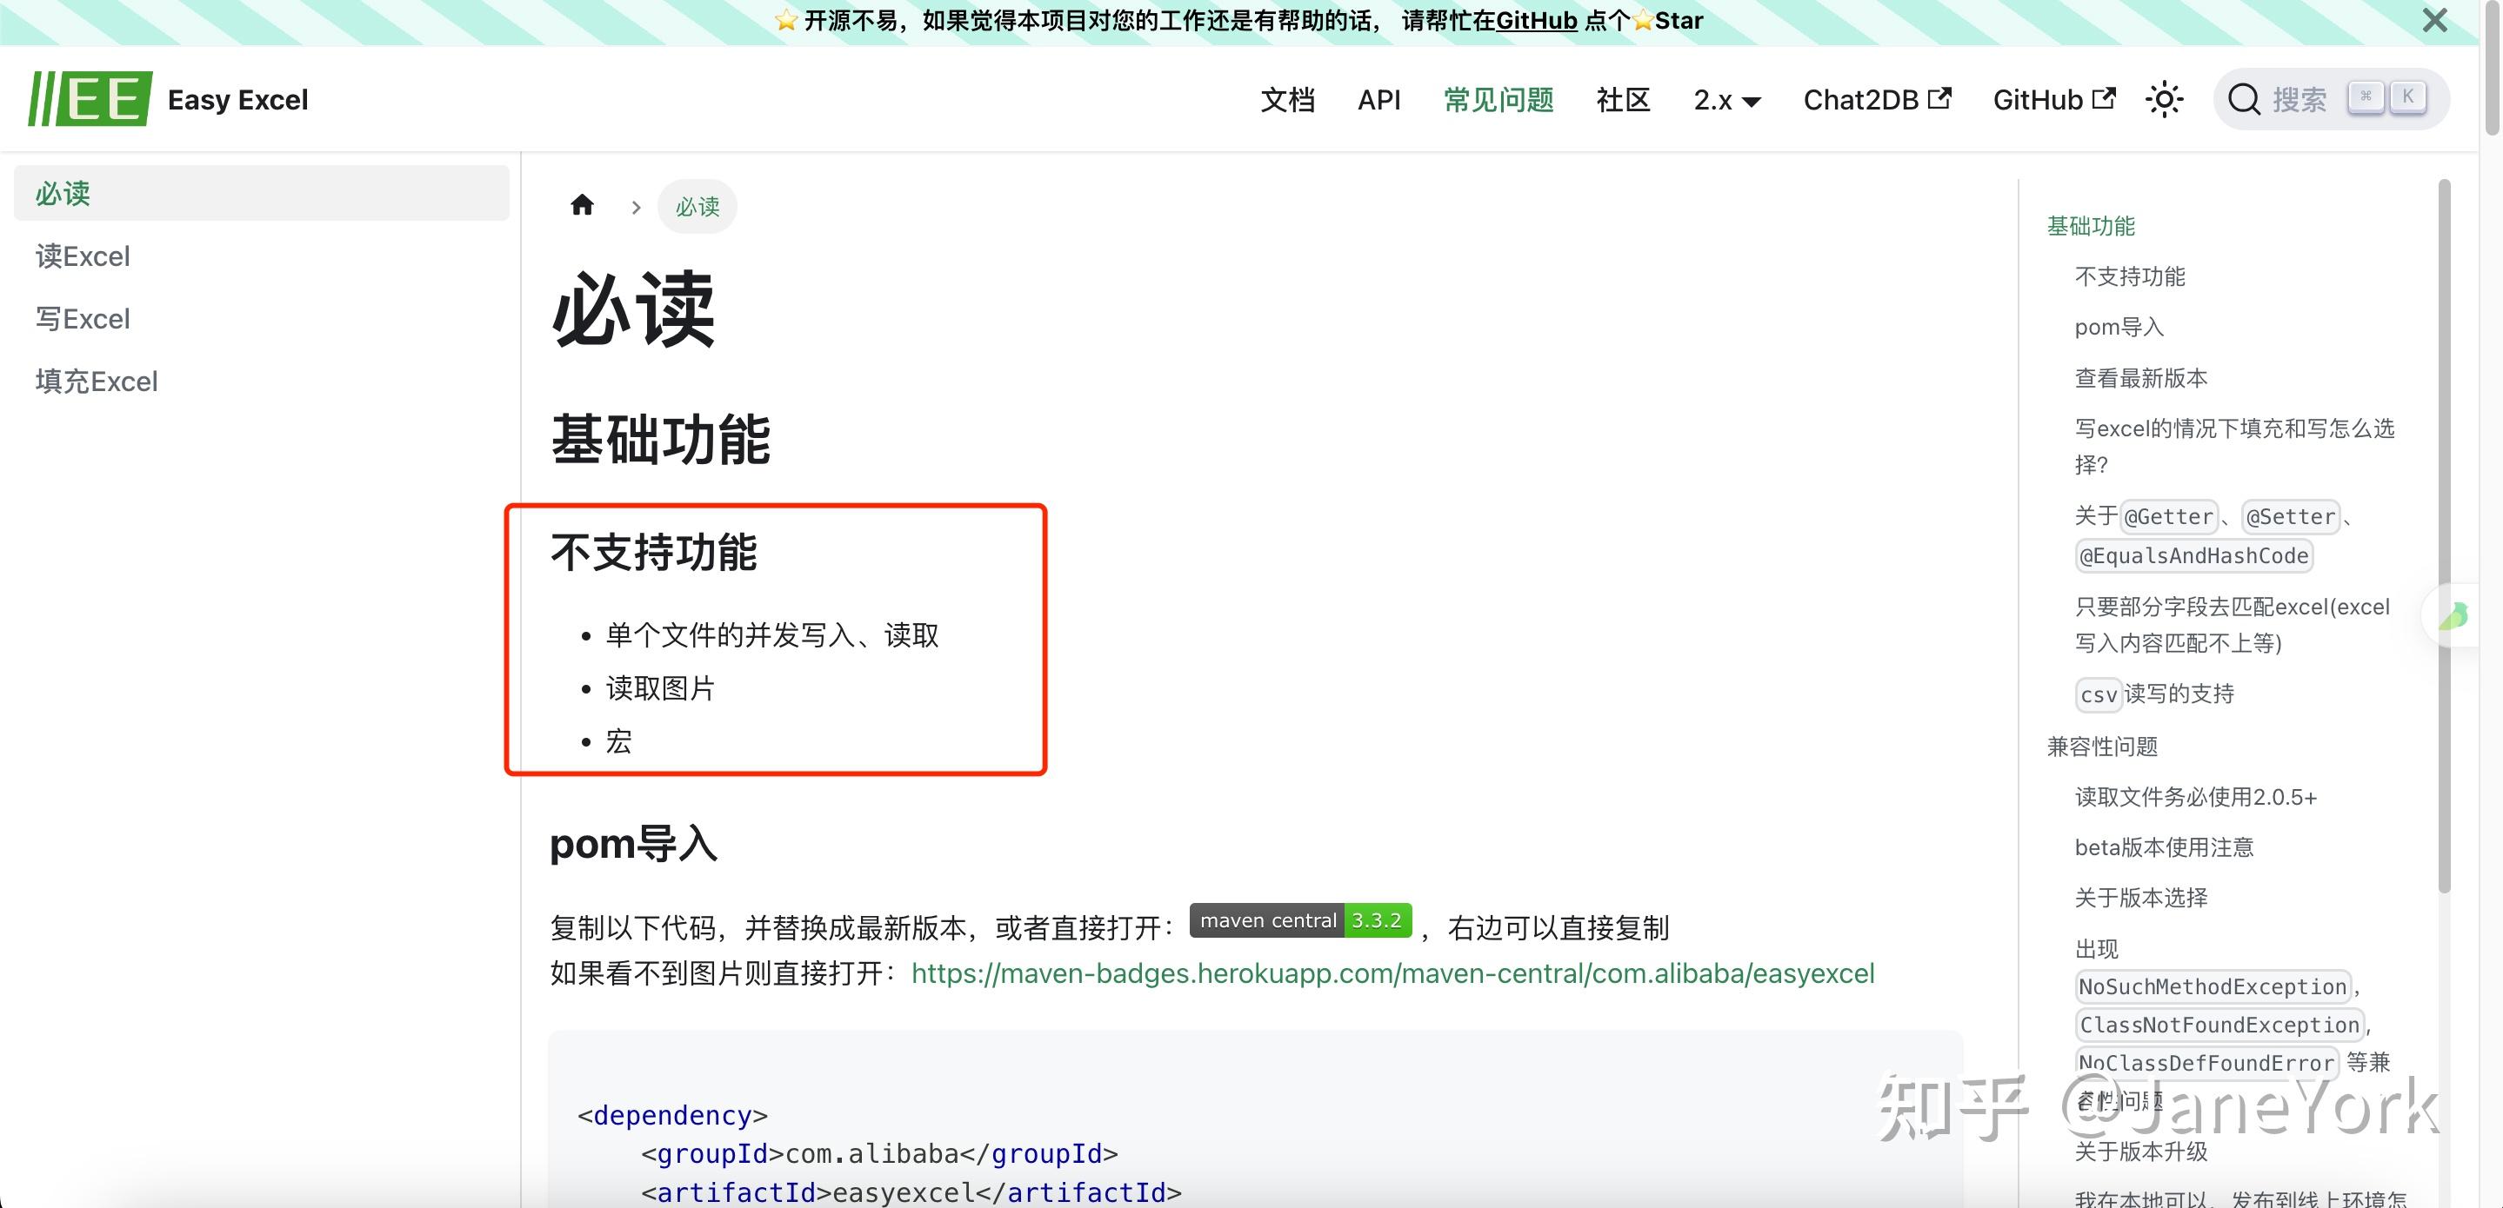Open the 文档 navigation item
Image resolution: width=2503 pixels, height=1208 pixels.
click(1288, 99)
